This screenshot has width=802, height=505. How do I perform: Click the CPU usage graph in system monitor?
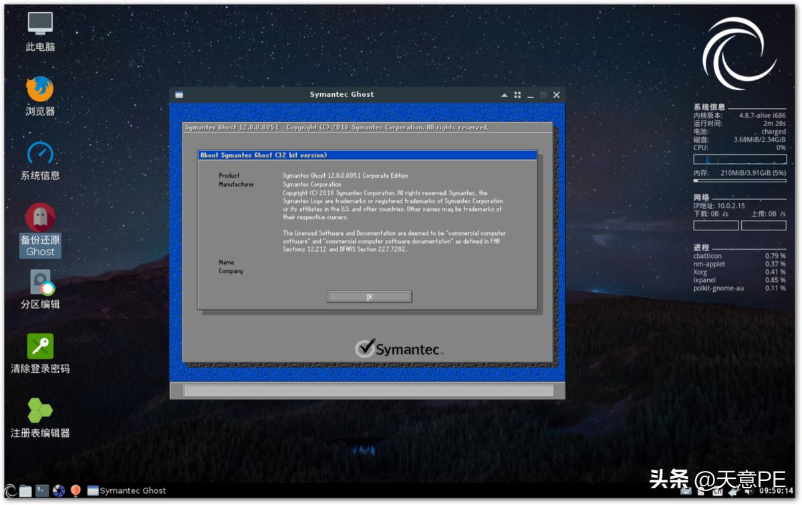[x=739, y=160]
